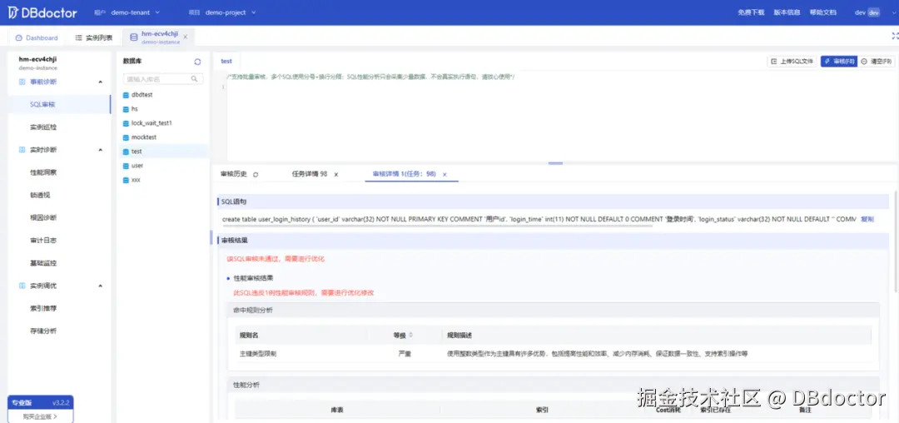This screenshot has width=899, height=423.
Task: Toggle fullscreen with the expand icon
Action: coord(894,36)
